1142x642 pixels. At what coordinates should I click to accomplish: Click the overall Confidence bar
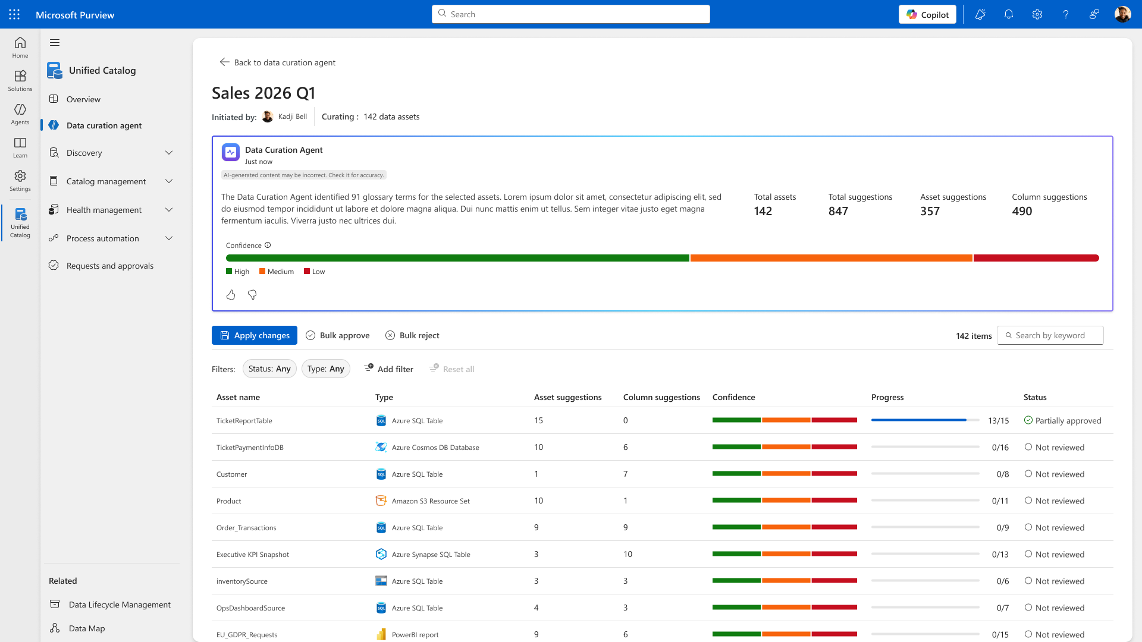(662, 258)
